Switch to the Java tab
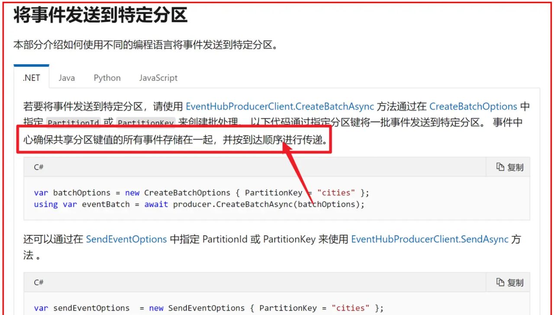Viewport: 554px width, 315px height. pyautogui.click(x=66, y=78)
